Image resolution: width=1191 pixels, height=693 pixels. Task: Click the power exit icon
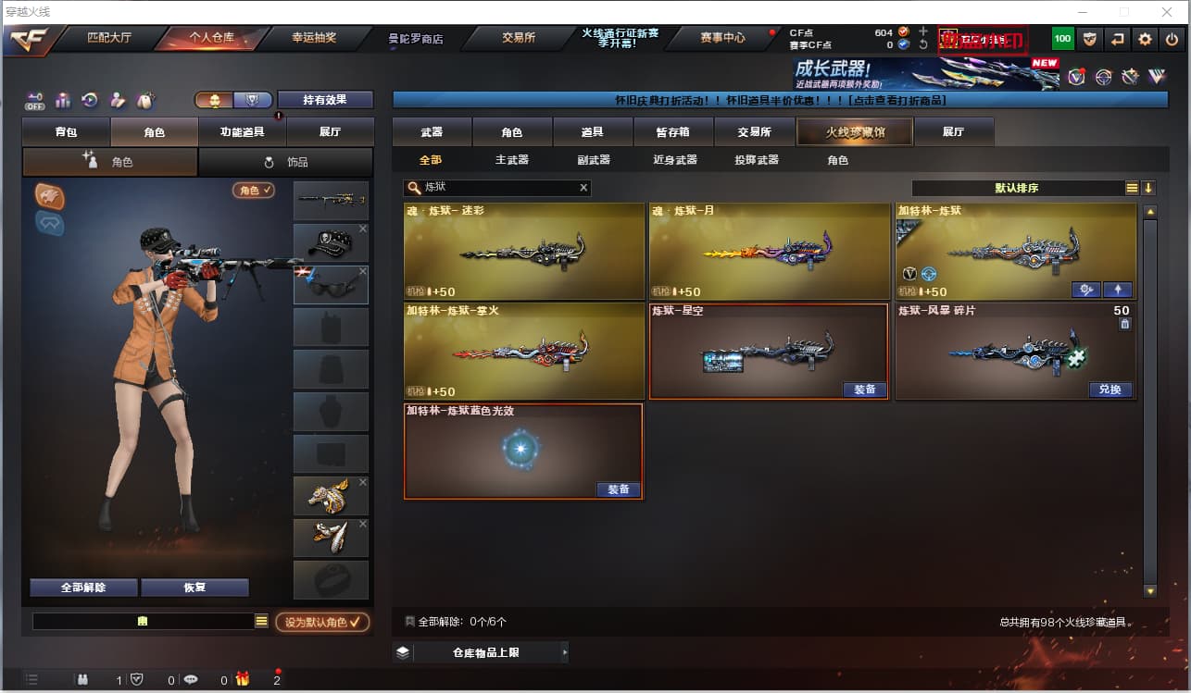[1172, 39]
